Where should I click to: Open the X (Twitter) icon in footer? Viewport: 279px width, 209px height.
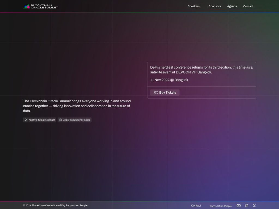254,206
